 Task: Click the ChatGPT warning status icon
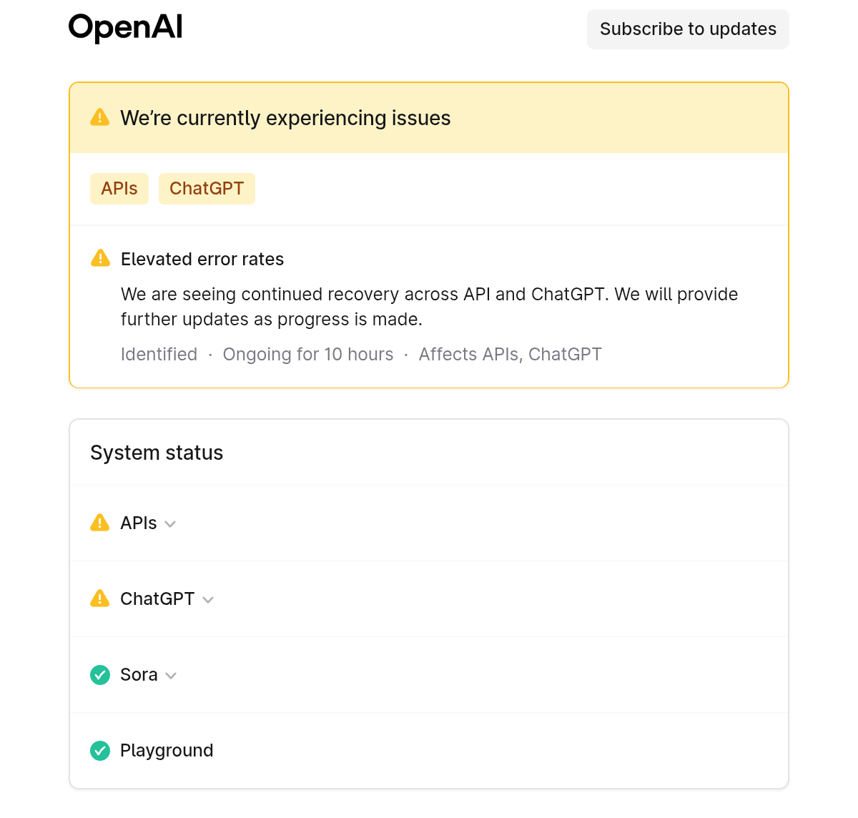100,598
